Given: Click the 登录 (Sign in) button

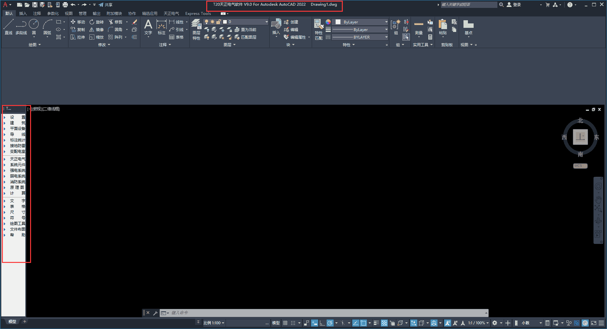Looking at the screenshot, I should (x=514, y=4).
